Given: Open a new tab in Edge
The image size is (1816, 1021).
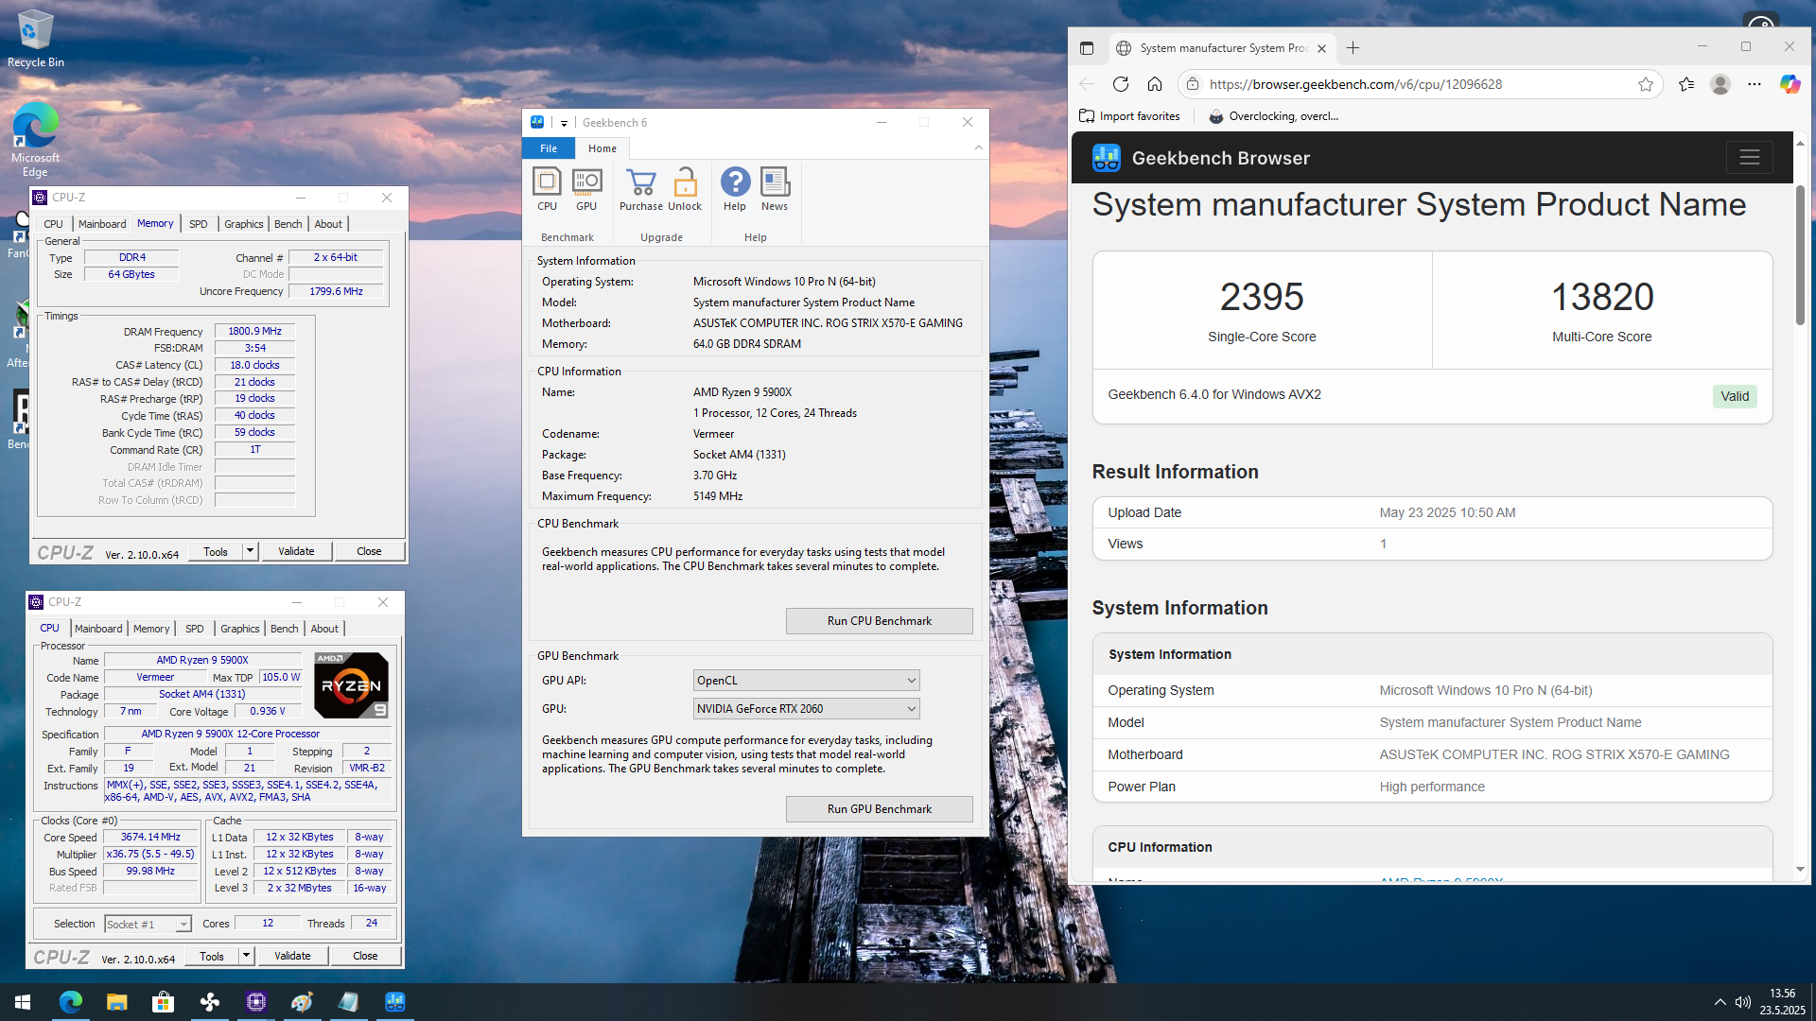Looking at the screenshot, I should point(1353,48).
